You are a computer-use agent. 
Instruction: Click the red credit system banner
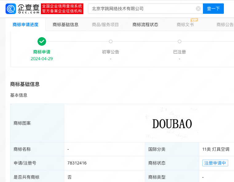click(x=62, y=9)
